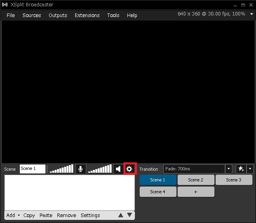The height and width of the screenshot is (223, 256).
Task: Open the Tools menu
Action: (x=113, y=15)
